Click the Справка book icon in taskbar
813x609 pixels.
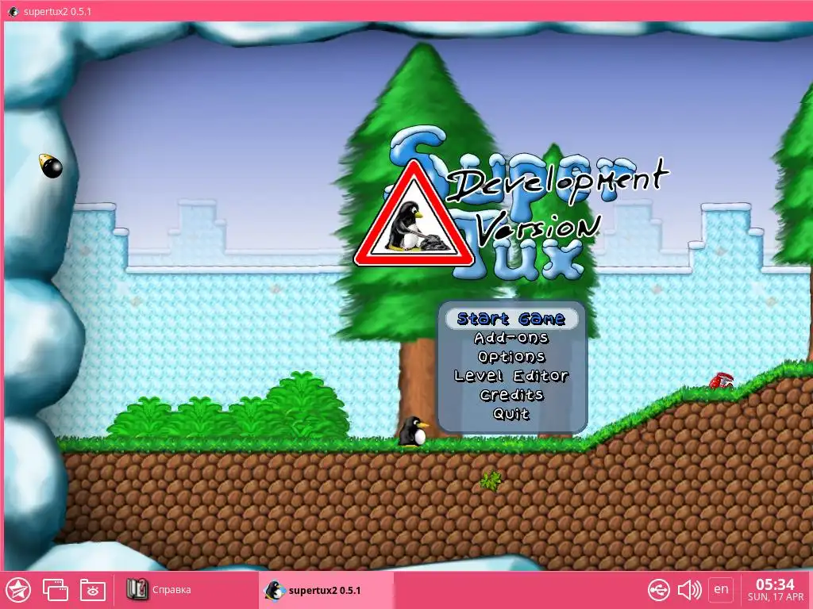click(137, 589)
